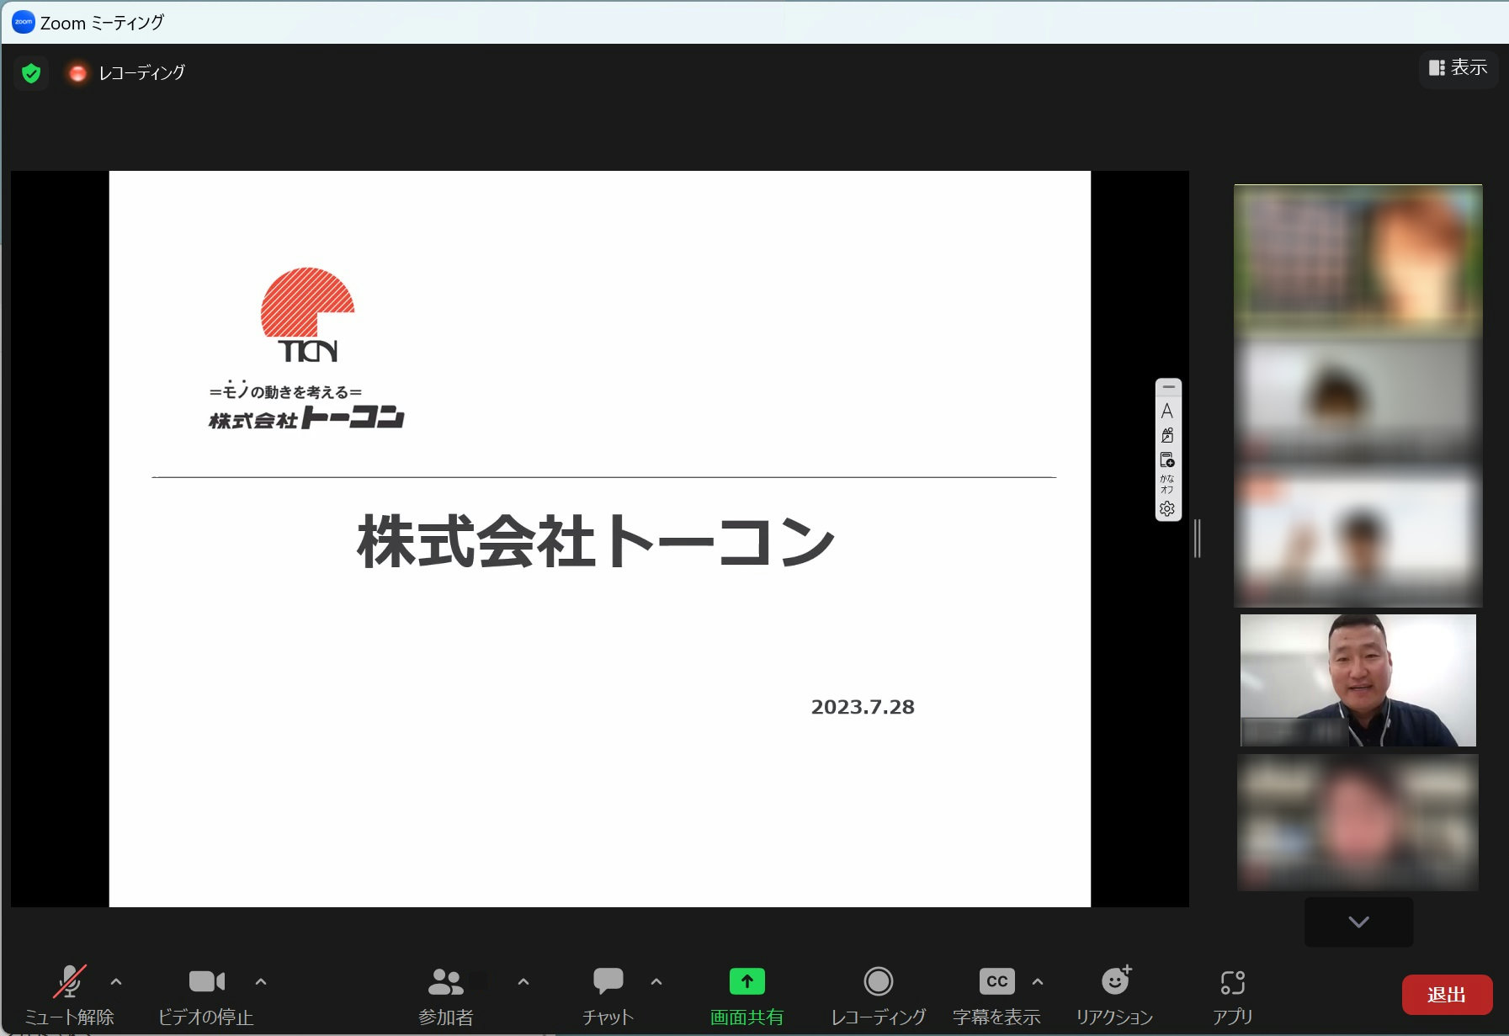Open audio options arrow next to mute
The height and width of the screenshot is (1036, 1509).
click(x=116, y=981)
